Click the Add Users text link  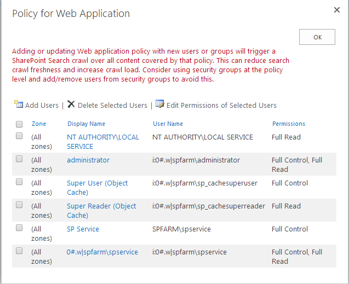(42, 105)
